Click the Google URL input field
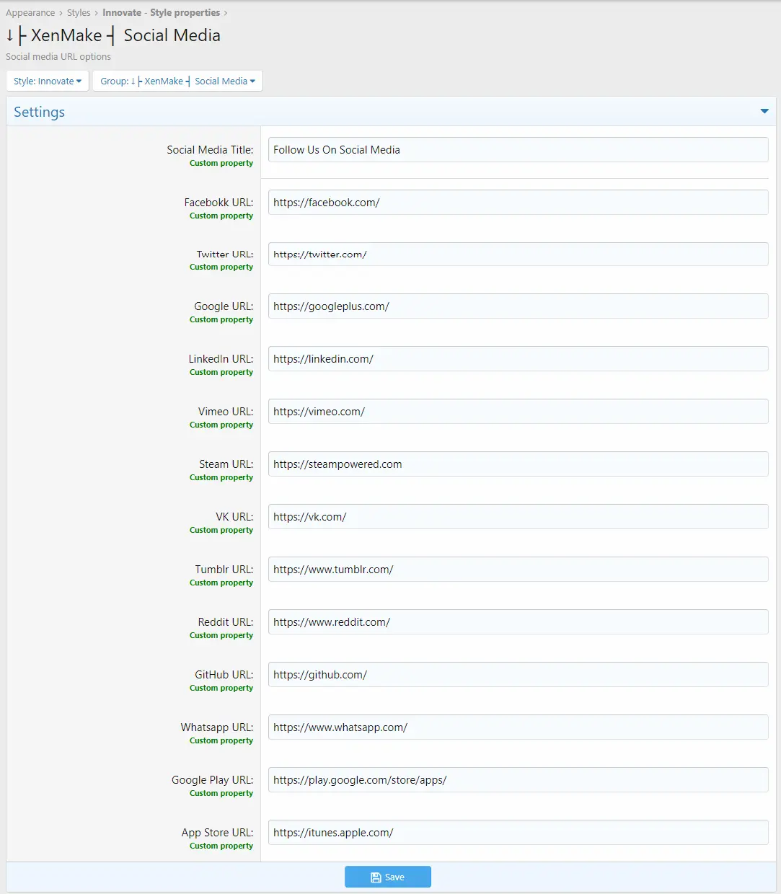The height and width of the screenshot is (894, 781). [x=518, y=306]
